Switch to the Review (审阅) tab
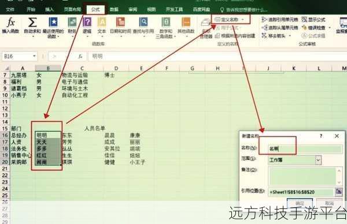This screenshot has height=224, width=347. tap(132, 9)
